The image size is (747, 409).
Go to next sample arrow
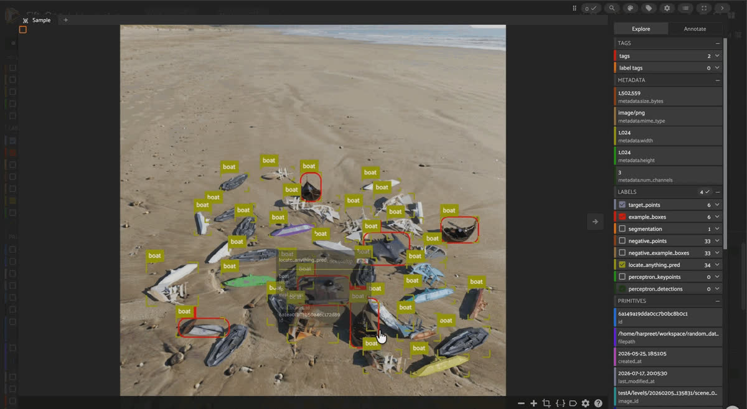click(x=595, y=221)
